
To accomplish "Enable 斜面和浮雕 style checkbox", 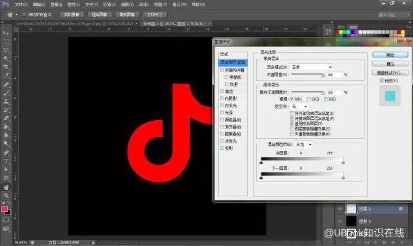I will (222, 70).
